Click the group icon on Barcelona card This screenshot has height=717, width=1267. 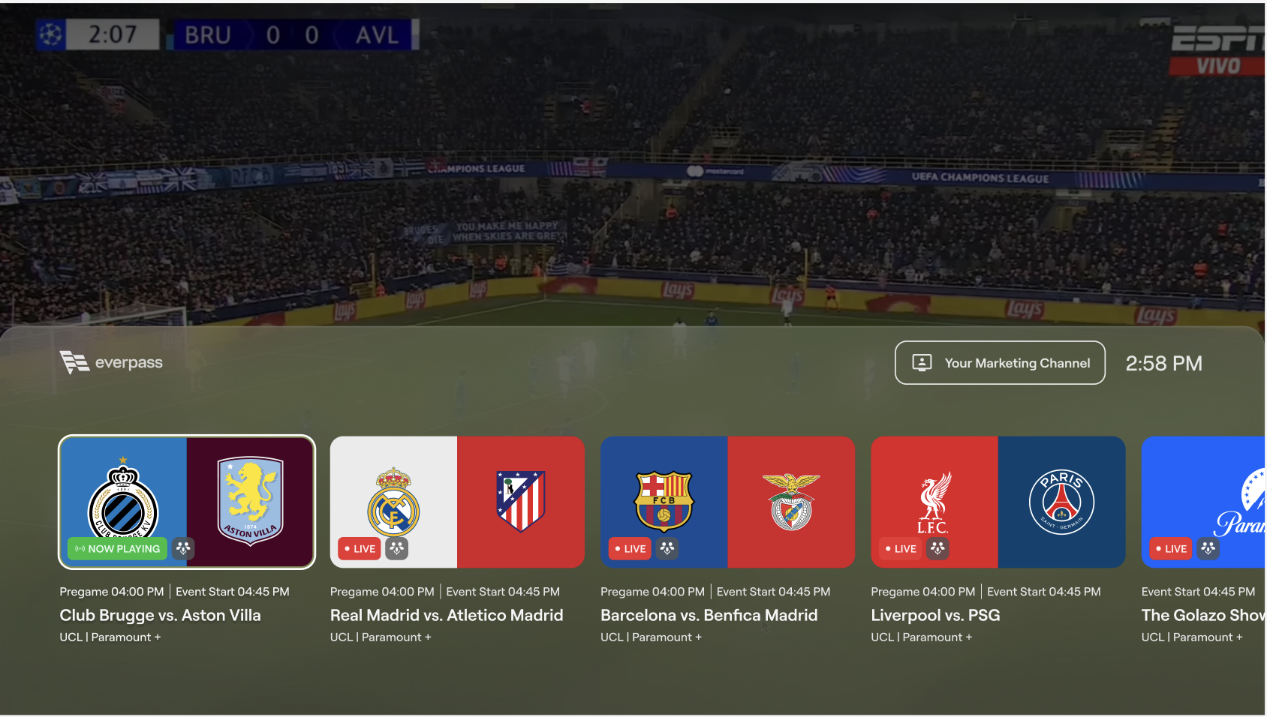[x=667, y=548]
